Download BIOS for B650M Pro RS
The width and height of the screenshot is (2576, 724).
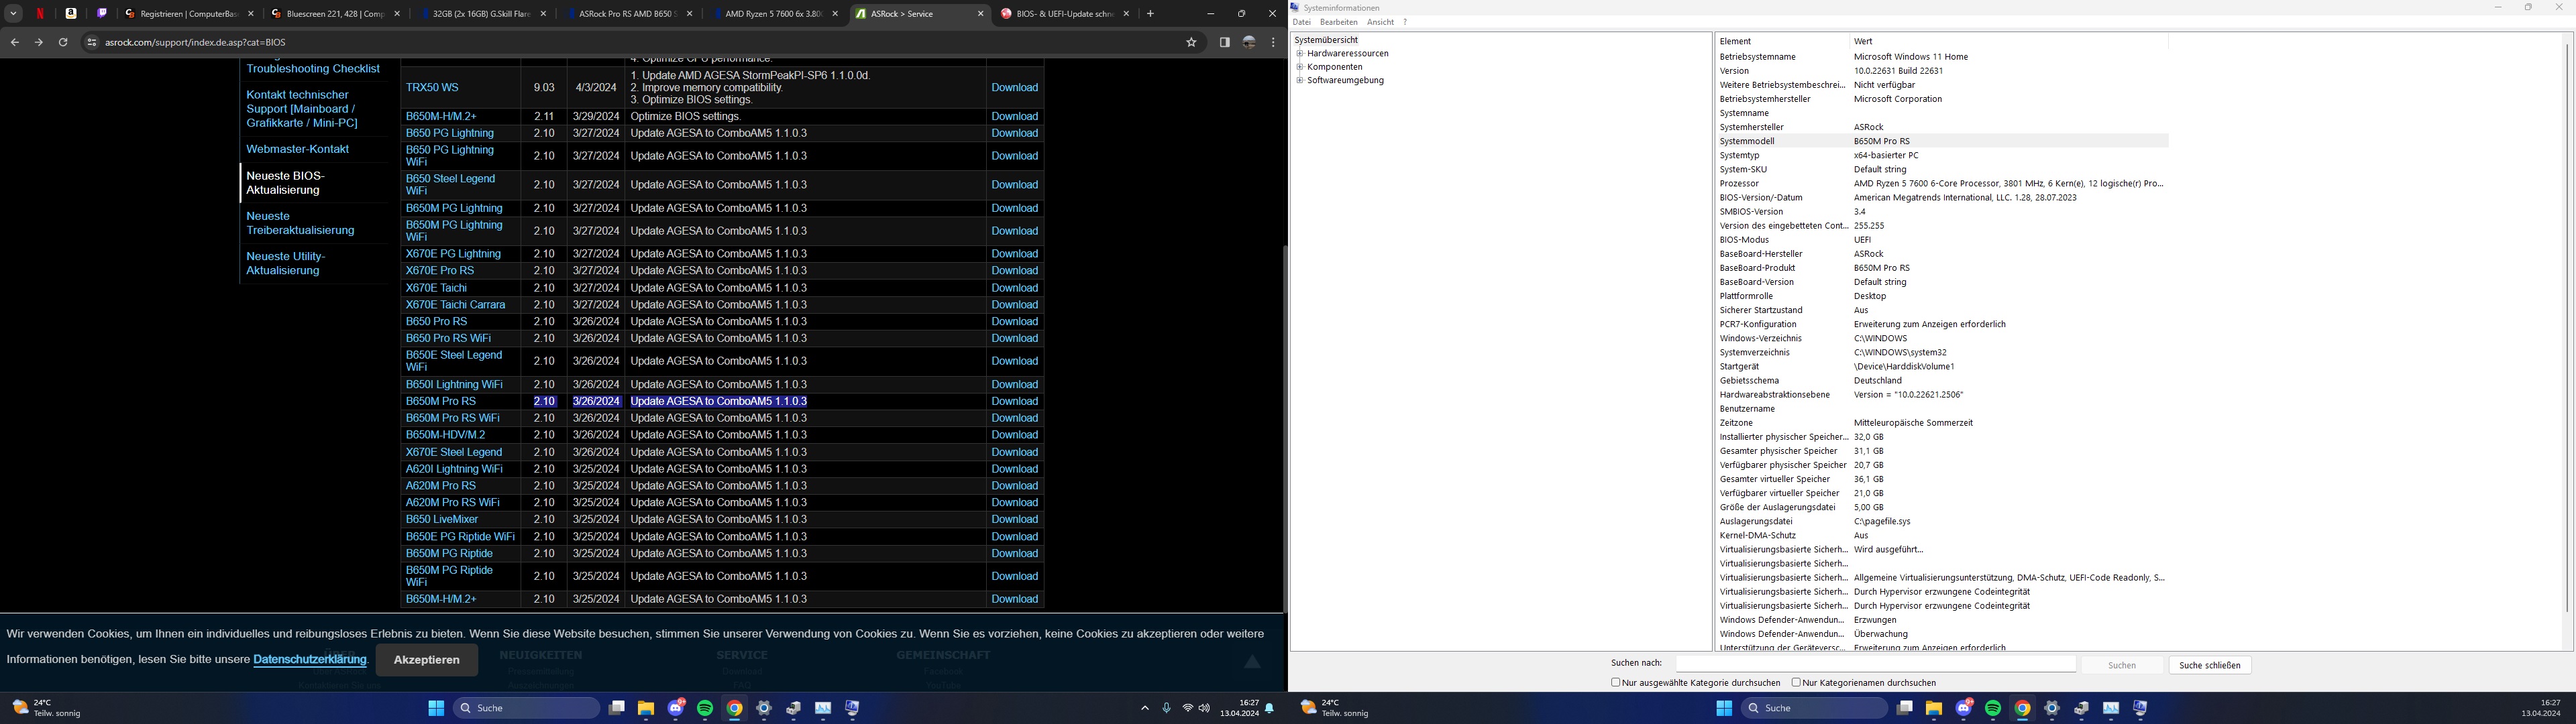coord(1014,401)
